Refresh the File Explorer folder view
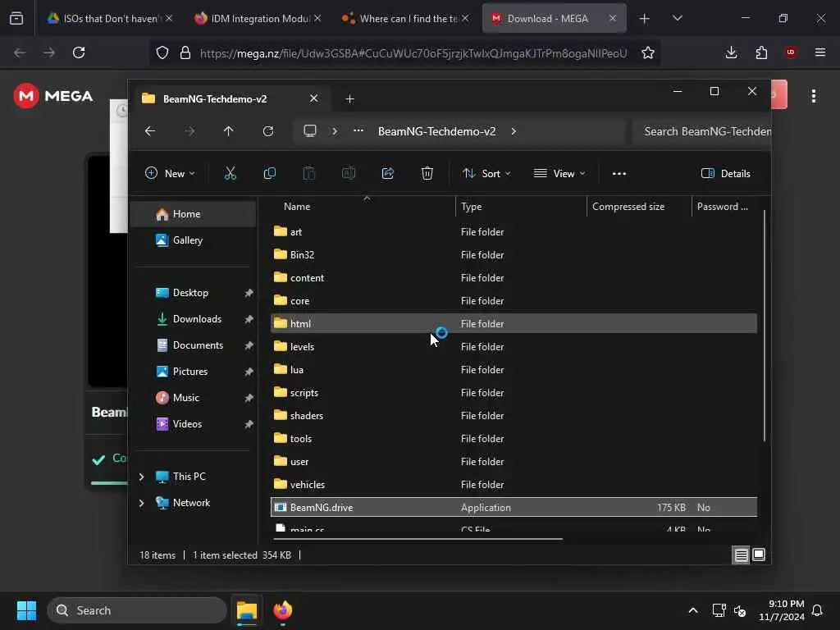Image resolution: width=840 pixels, height=630 pixels. (x=268, y=131)
